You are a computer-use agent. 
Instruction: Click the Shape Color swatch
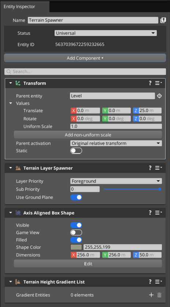[x=76, y=247]
